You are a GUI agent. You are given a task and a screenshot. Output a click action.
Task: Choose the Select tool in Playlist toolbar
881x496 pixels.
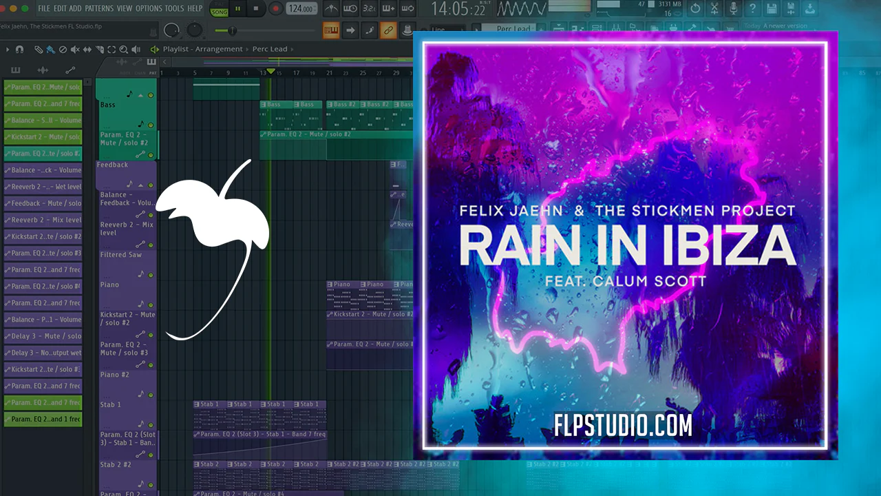(112, 50)
